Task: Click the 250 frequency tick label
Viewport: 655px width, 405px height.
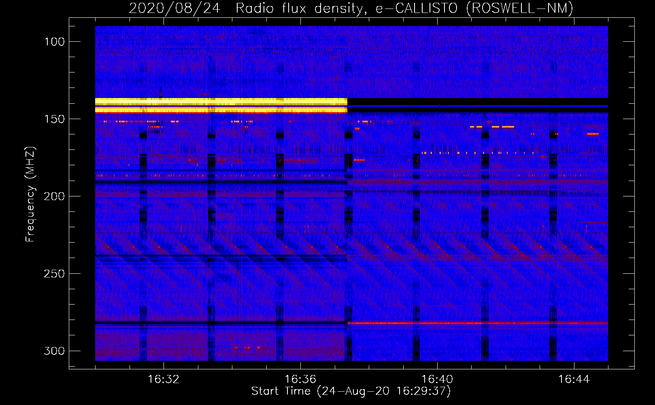Action: 55,274
